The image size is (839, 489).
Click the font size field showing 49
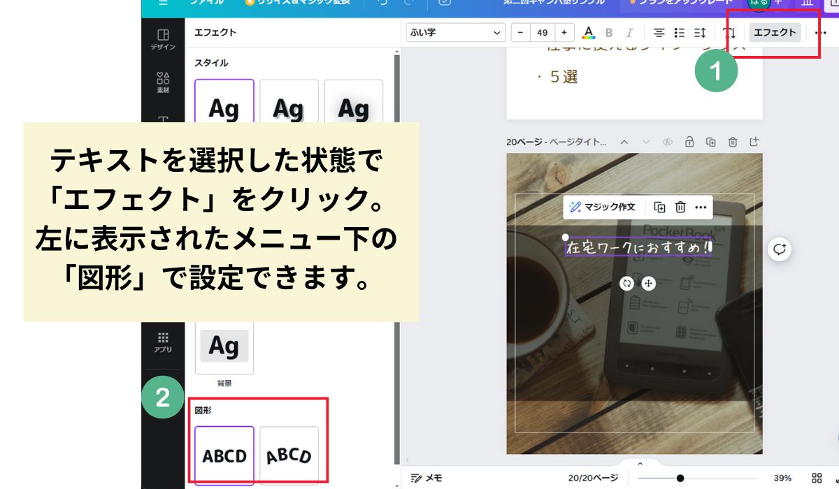coord(542,33)
